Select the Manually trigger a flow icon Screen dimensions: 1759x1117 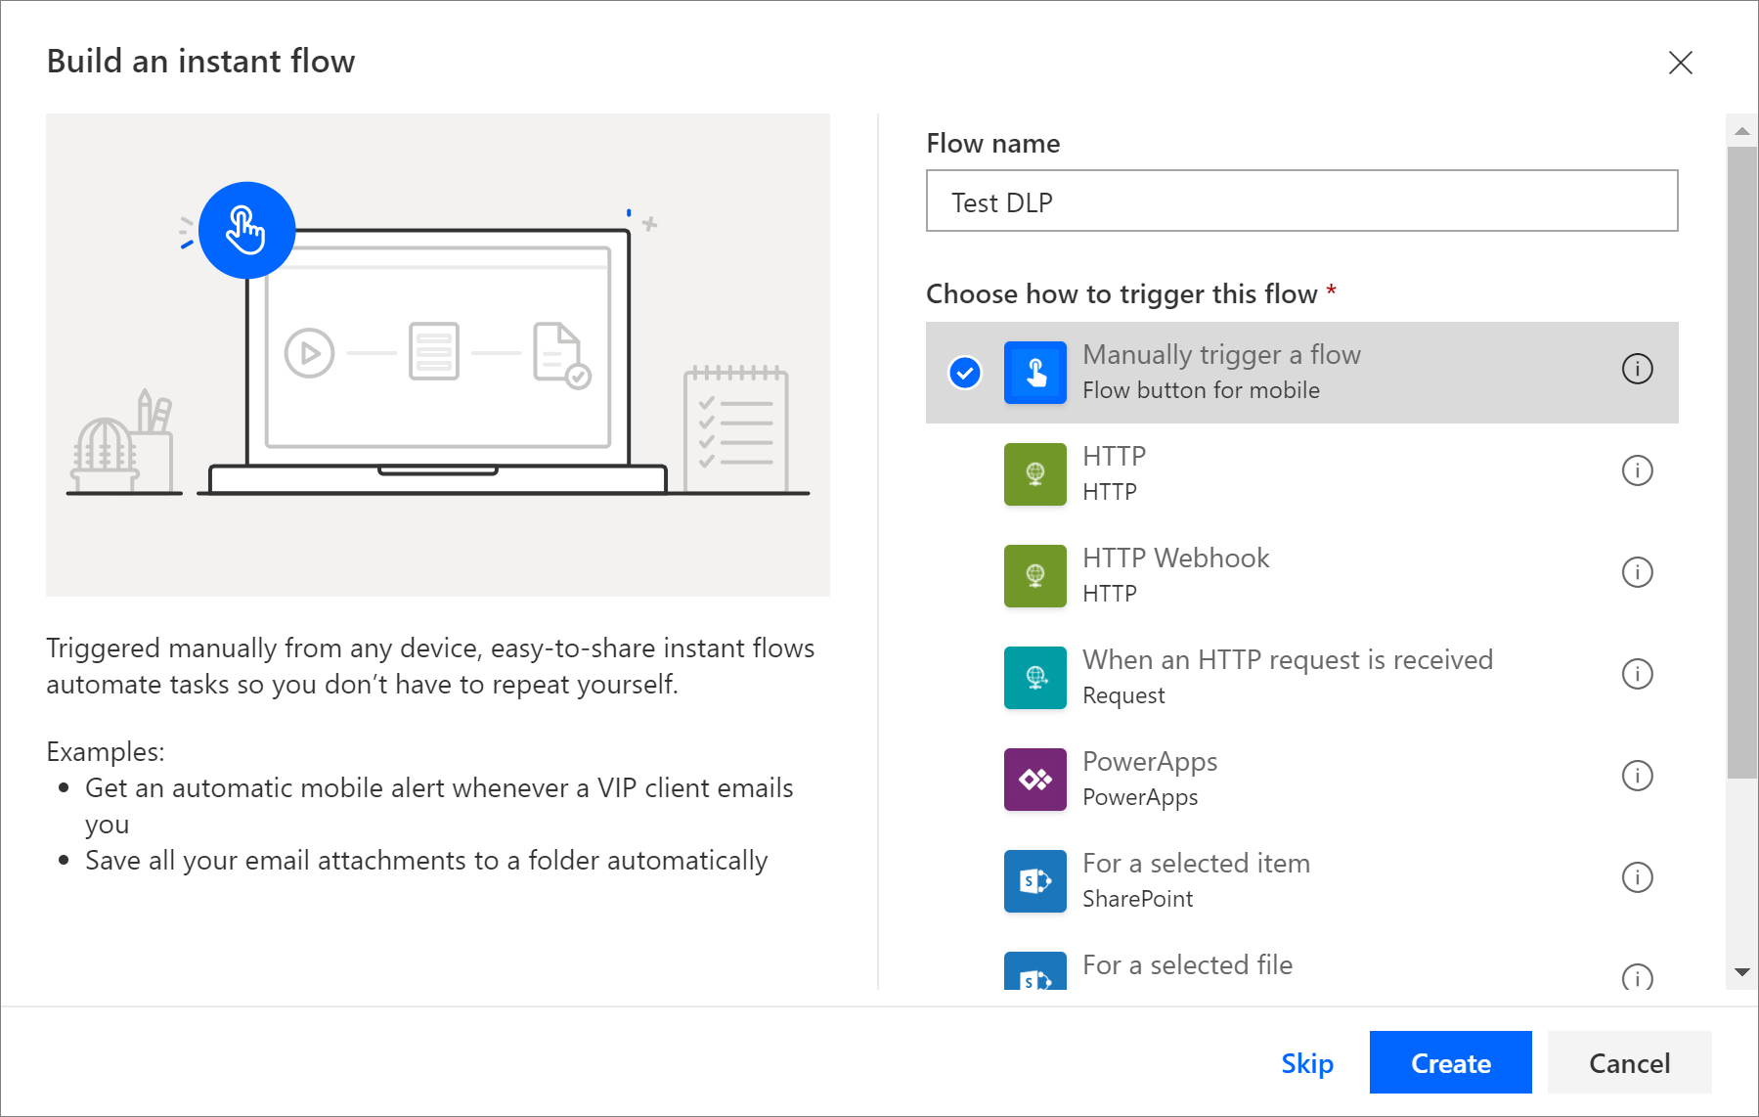(1034, 372)
